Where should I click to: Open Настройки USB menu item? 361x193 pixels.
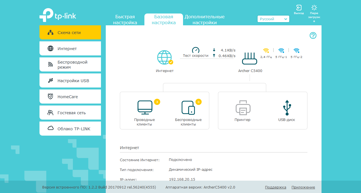point(70,80)
